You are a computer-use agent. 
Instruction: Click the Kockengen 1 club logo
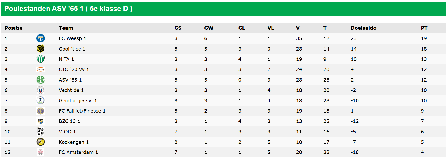click(41, 142)
